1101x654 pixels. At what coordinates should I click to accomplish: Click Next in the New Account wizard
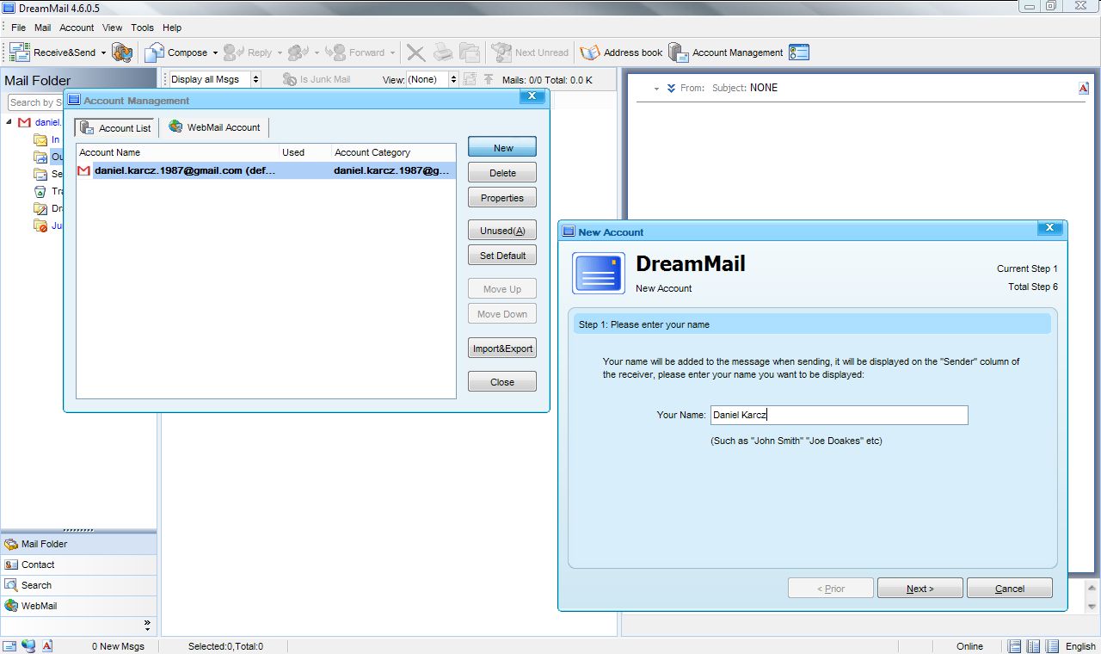920,589
